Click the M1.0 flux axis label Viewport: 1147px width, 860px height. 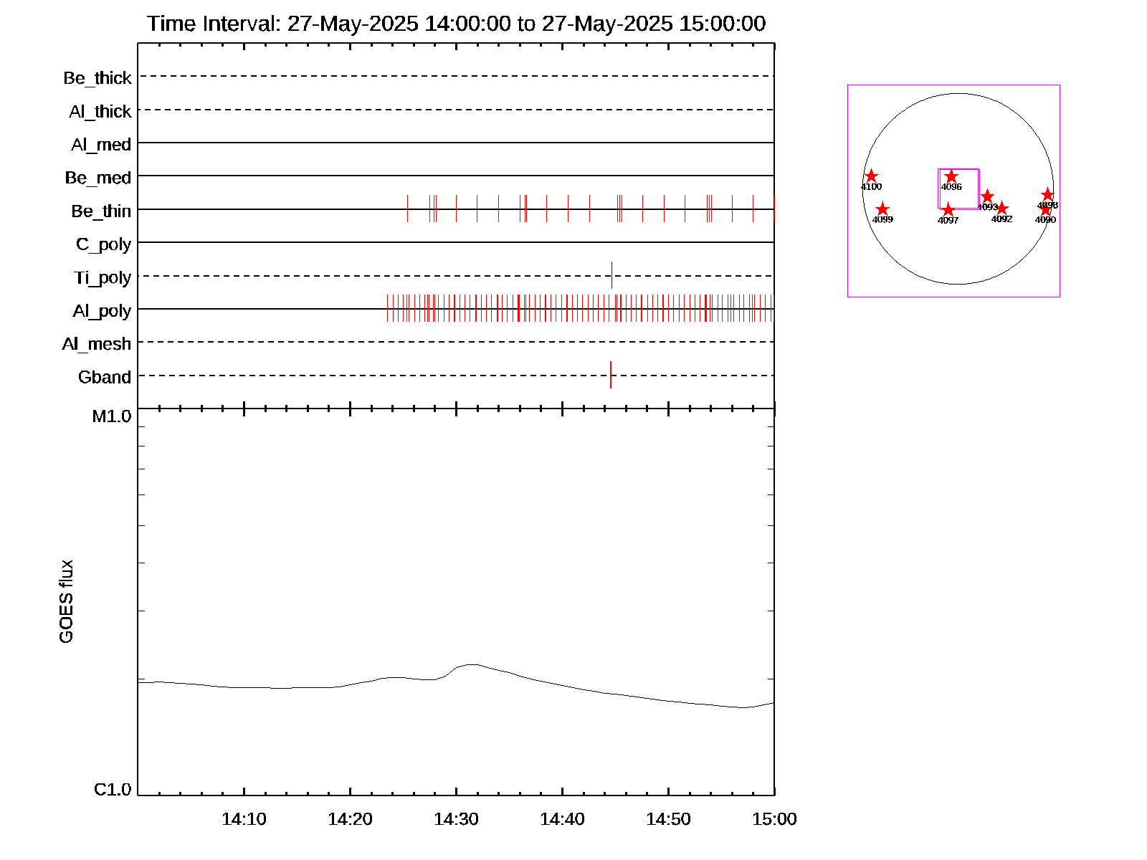coord(112,416)
